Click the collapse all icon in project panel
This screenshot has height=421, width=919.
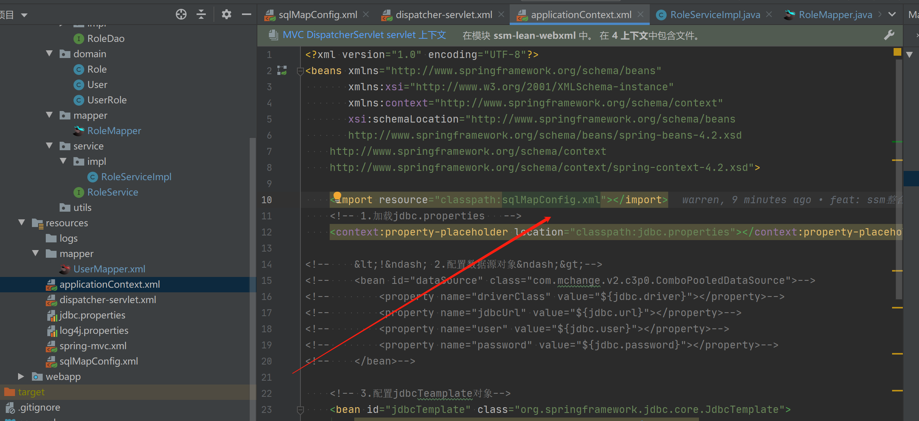(201, 15)
